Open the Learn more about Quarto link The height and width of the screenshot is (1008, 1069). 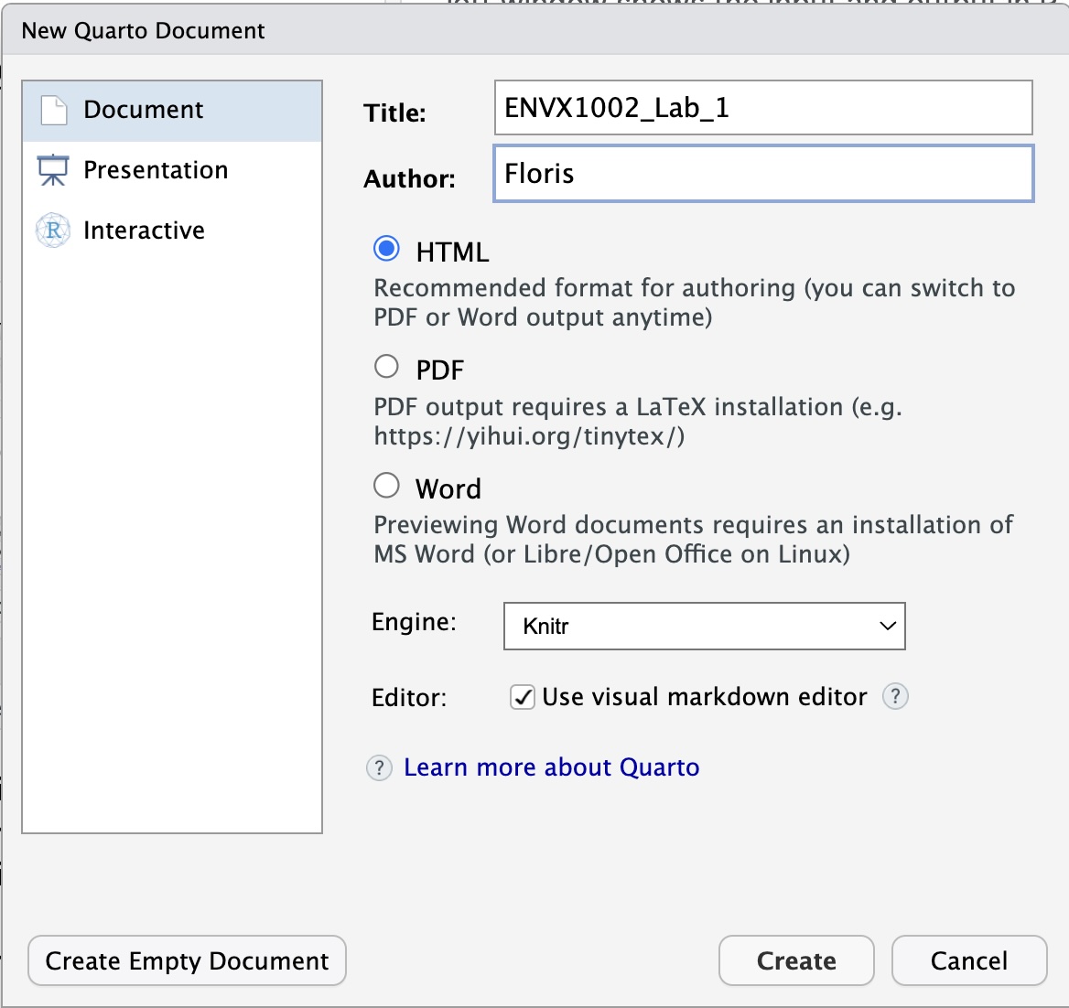coord(551,767)
